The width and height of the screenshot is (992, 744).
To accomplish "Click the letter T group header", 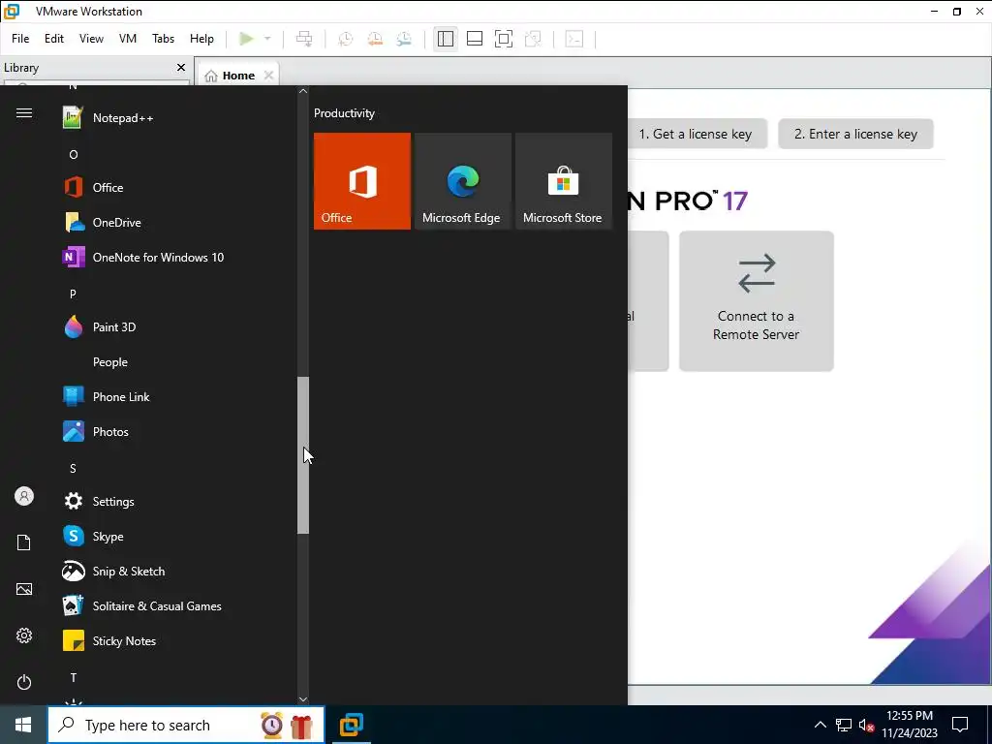I will [x=74, y=677].
